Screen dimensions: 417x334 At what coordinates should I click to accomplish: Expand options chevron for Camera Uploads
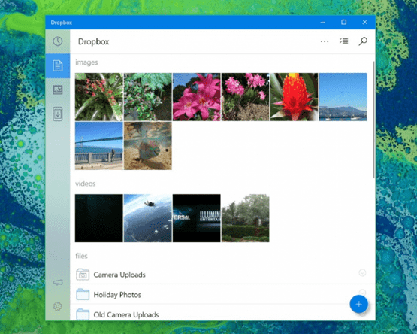tap(362, 273)
